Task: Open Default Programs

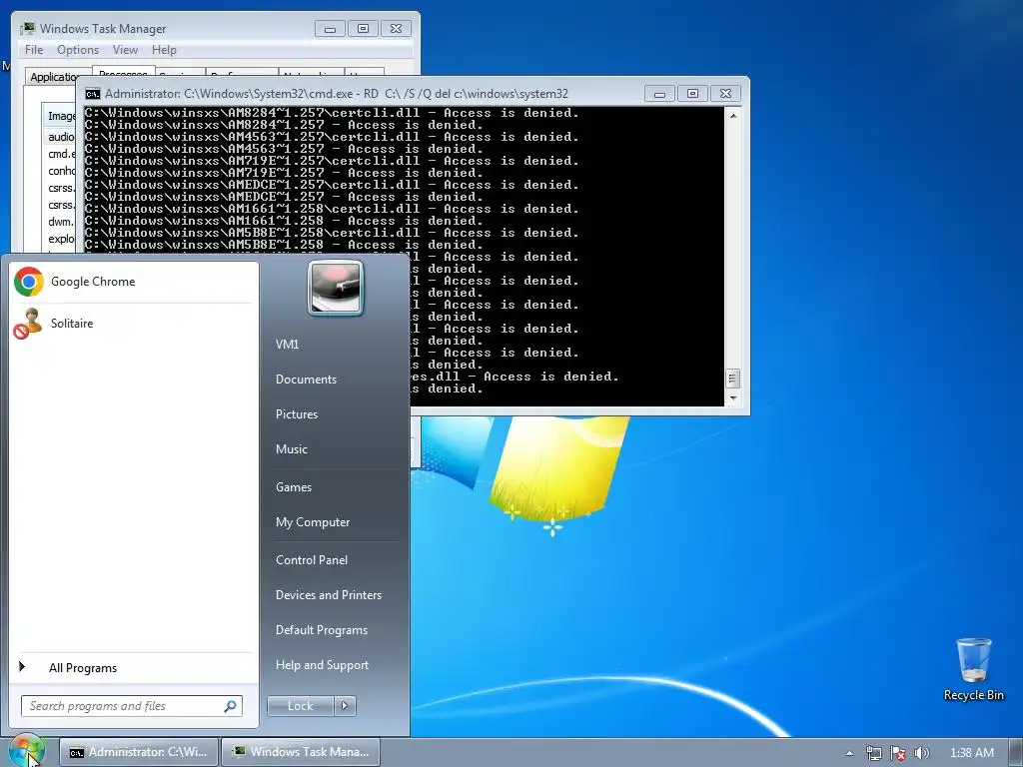Action: (x=322, y=630)
